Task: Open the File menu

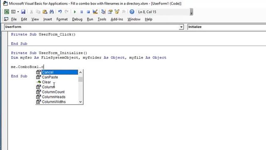Action: coord(14,19)
